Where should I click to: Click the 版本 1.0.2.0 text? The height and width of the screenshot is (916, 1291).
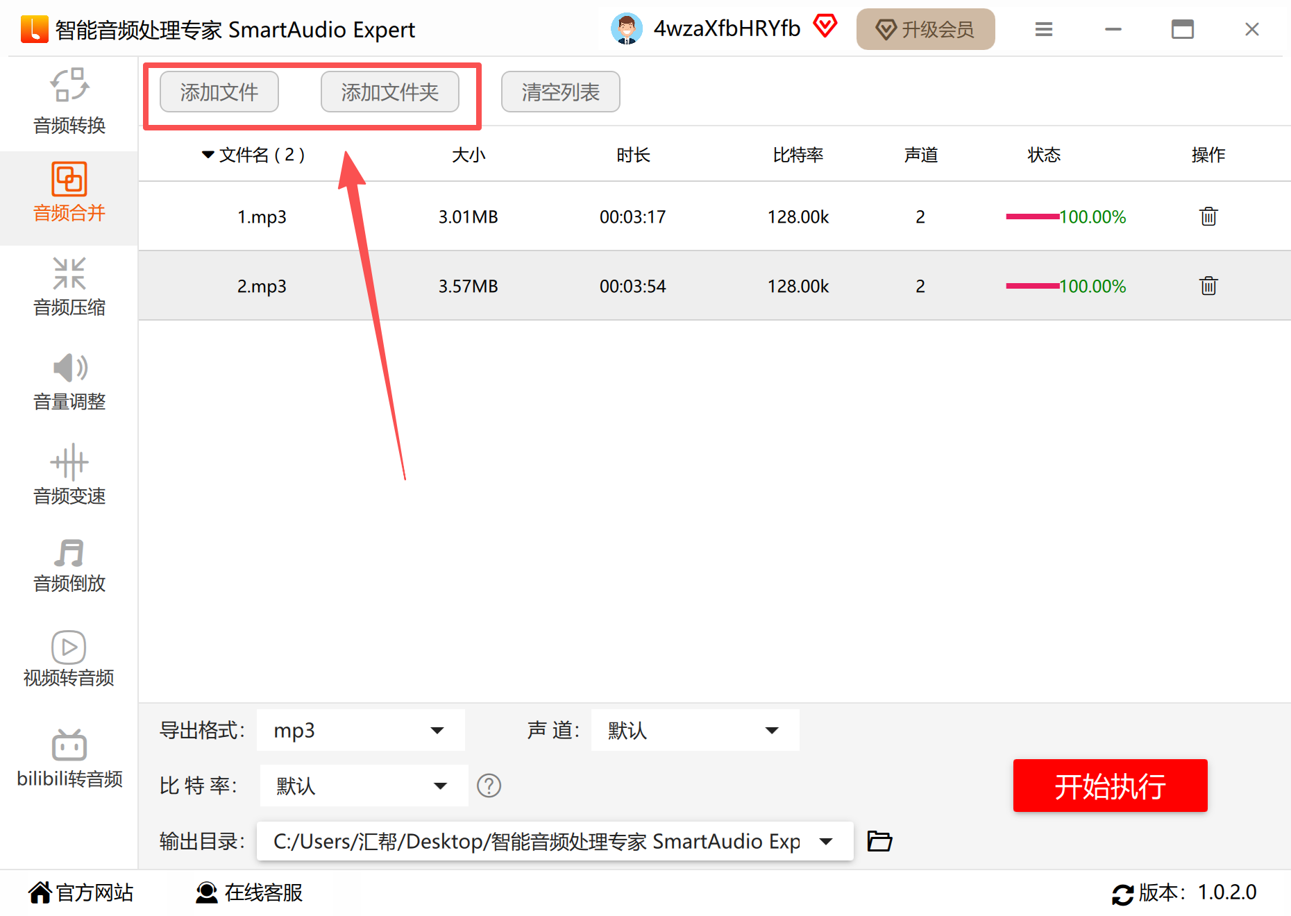click(1198, 892)
